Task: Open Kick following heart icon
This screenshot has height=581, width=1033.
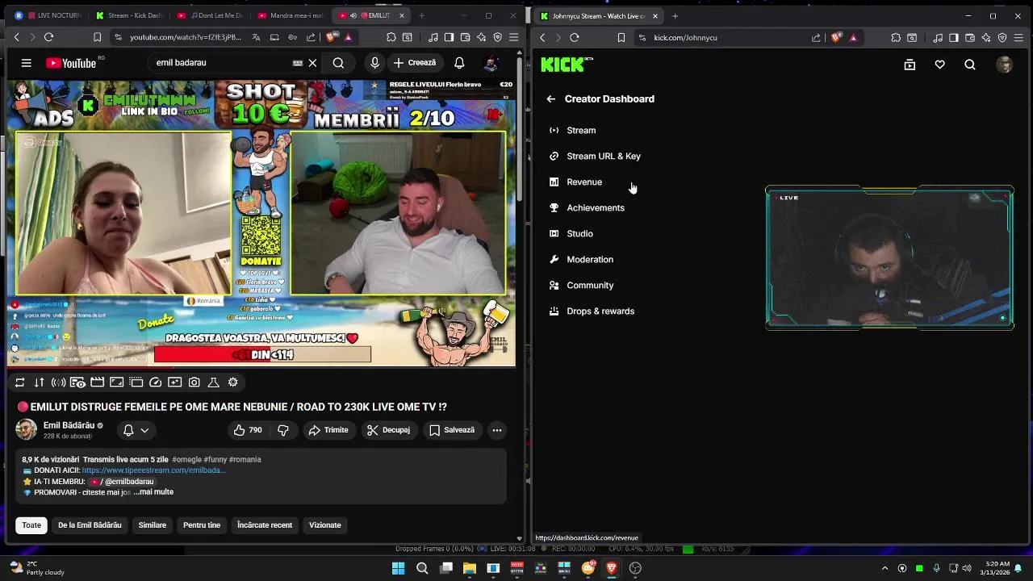Action: coord(939,65)
